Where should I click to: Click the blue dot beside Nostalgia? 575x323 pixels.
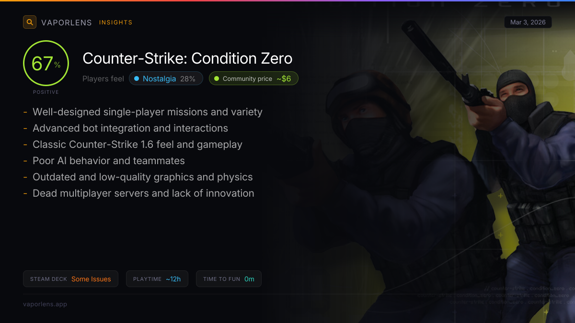pos(137,78)
